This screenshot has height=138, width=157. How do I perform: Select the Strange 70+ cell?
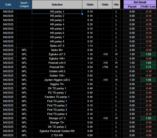pos(57,122)
